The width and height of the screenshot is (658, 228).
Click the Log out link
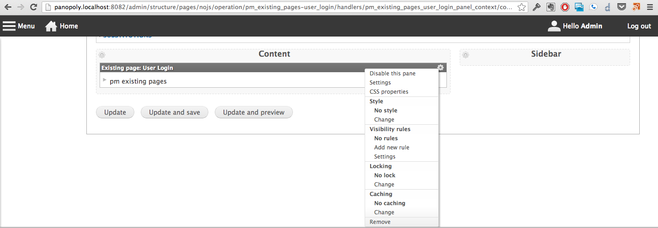click(x=639, y=26)
